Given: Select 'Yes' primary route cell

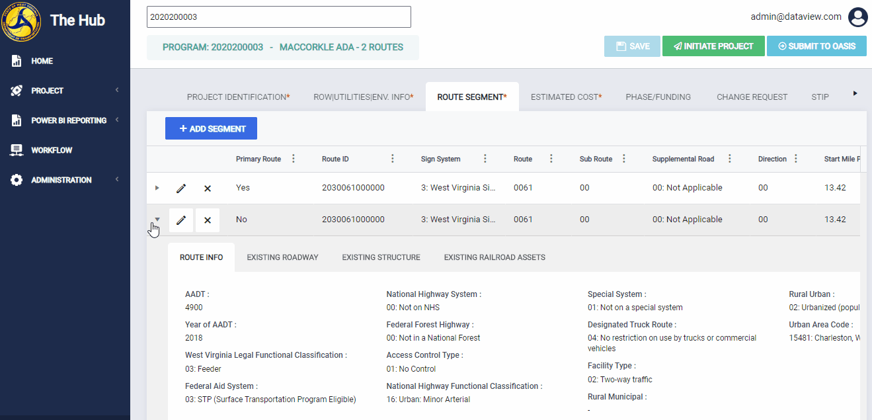Looking at the screenshot, I should coord(243,188).
